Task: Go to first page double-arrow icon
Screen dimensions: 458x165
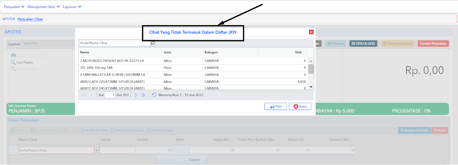Action: [84, 95]
